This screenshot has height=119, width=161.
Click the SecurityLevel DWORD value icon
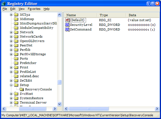[67, 25]
